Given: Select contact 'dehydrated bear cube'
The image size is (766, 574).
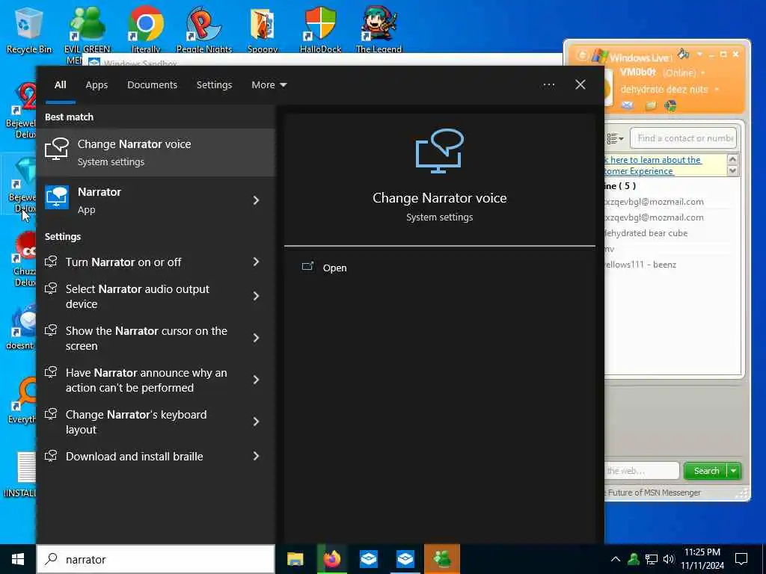Looking at the screenshot, I should click(x=646, y=233).
